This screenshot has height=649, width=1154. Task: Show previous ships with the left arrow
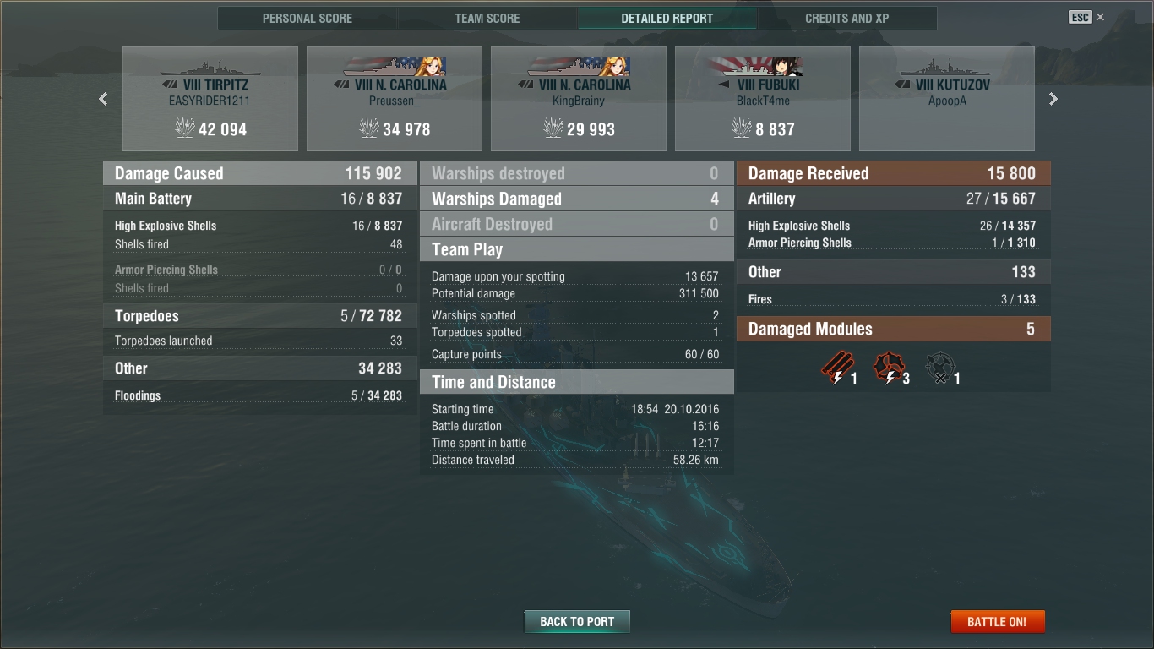coord(103,99)
